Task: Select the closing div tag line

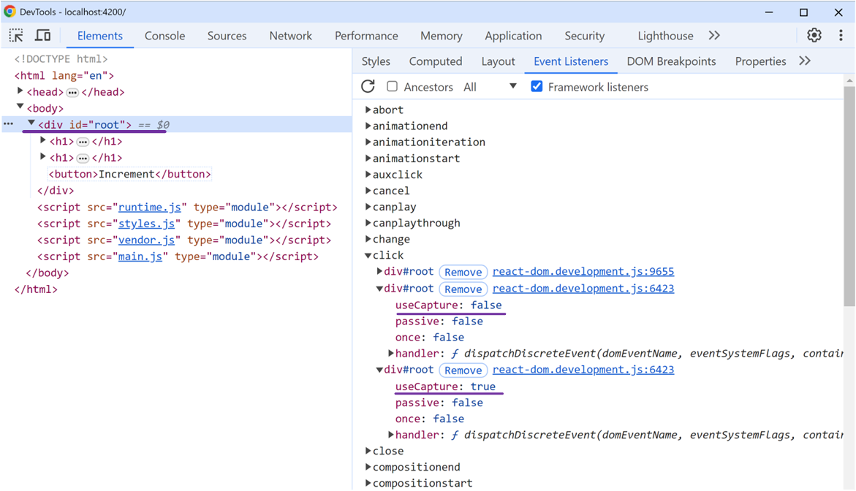Action: (x=55, y=191)
